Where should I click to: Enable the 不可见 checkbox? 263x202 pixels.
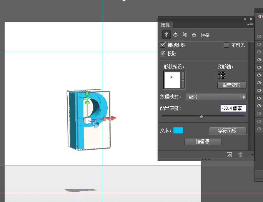click(x=226, y=45)
